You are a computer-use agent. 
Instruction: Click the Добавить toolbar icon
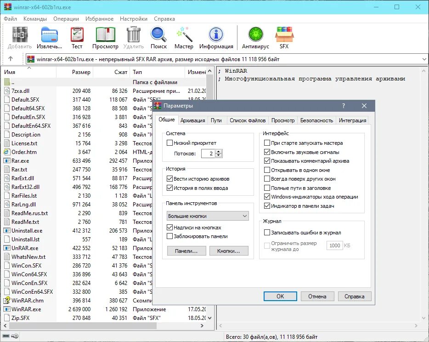tap(20, 34)
